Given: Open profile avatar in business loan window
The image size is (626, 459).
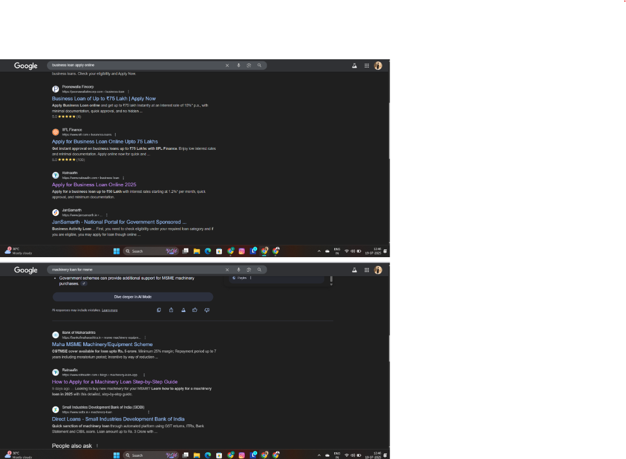Looking at the screenshot, I should 378,66.
